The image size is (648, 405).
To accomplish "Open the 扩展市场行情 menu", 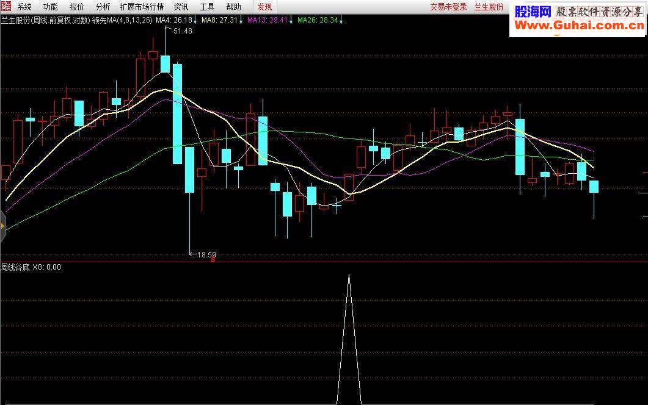I will (x=142, y=7).
